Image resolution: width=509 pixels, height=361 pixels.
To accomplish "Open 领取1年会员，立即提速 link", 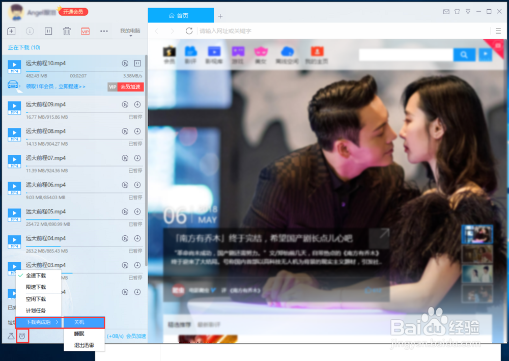I will coord(55,87).
